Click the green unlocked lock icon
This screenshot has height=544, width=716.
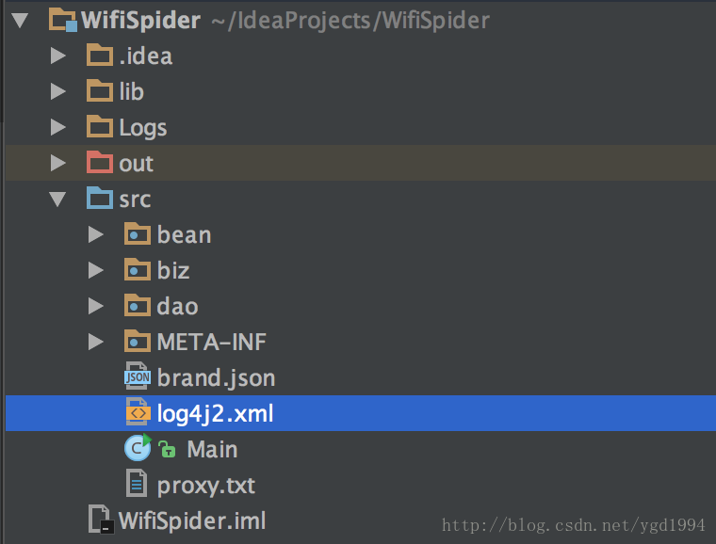[x=167, y=449]
